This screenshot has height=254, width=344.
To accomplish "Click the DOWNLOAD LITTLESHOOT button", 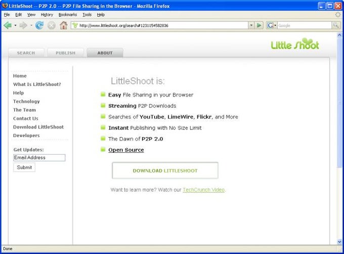I will (165, 171).
